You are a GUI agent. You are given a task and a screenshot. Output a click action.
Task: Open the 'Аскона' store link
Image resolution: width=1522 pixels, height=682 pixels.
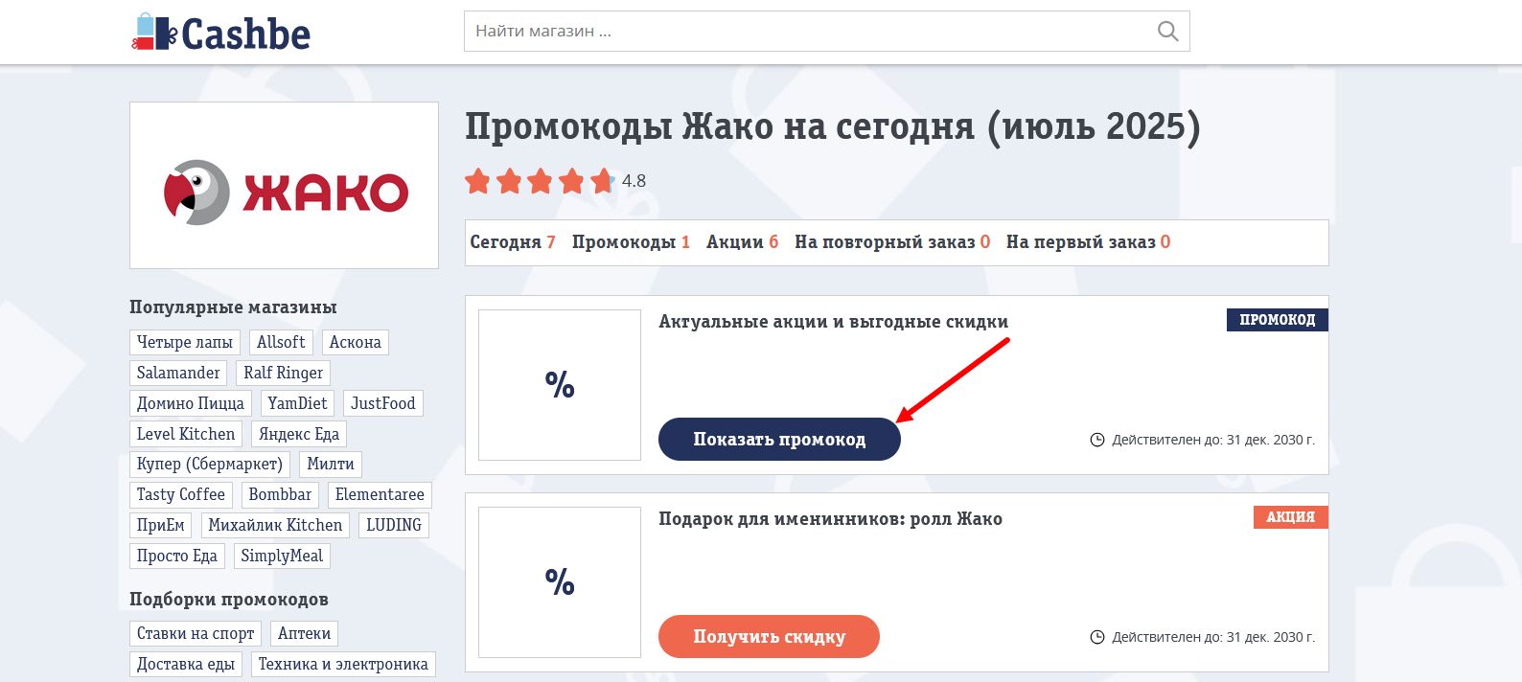(355, 342)
